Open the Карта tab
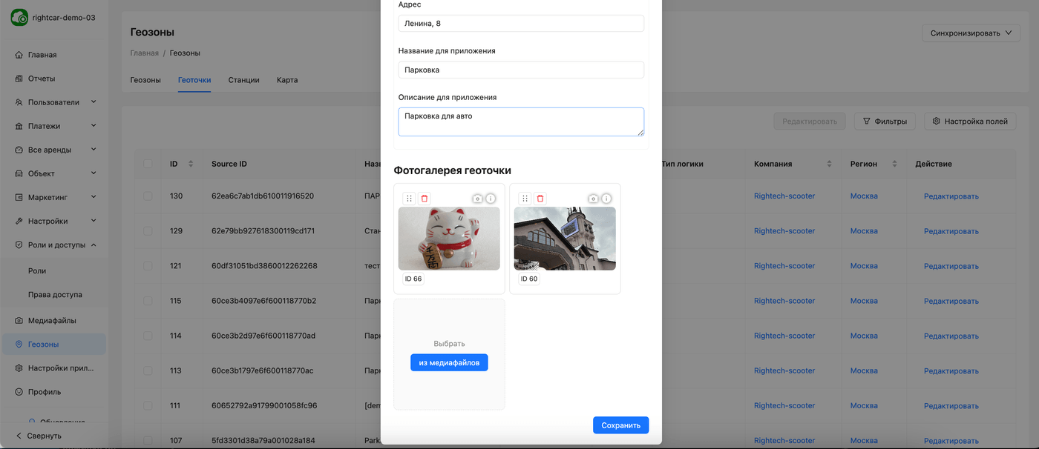Image resolution: width=1039 pixels, height=449 pixels. click(x=287, y=80)
